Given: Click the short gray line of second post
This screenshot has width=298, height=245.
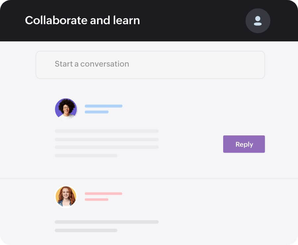Looking at the screenshot, I should 86,230.
